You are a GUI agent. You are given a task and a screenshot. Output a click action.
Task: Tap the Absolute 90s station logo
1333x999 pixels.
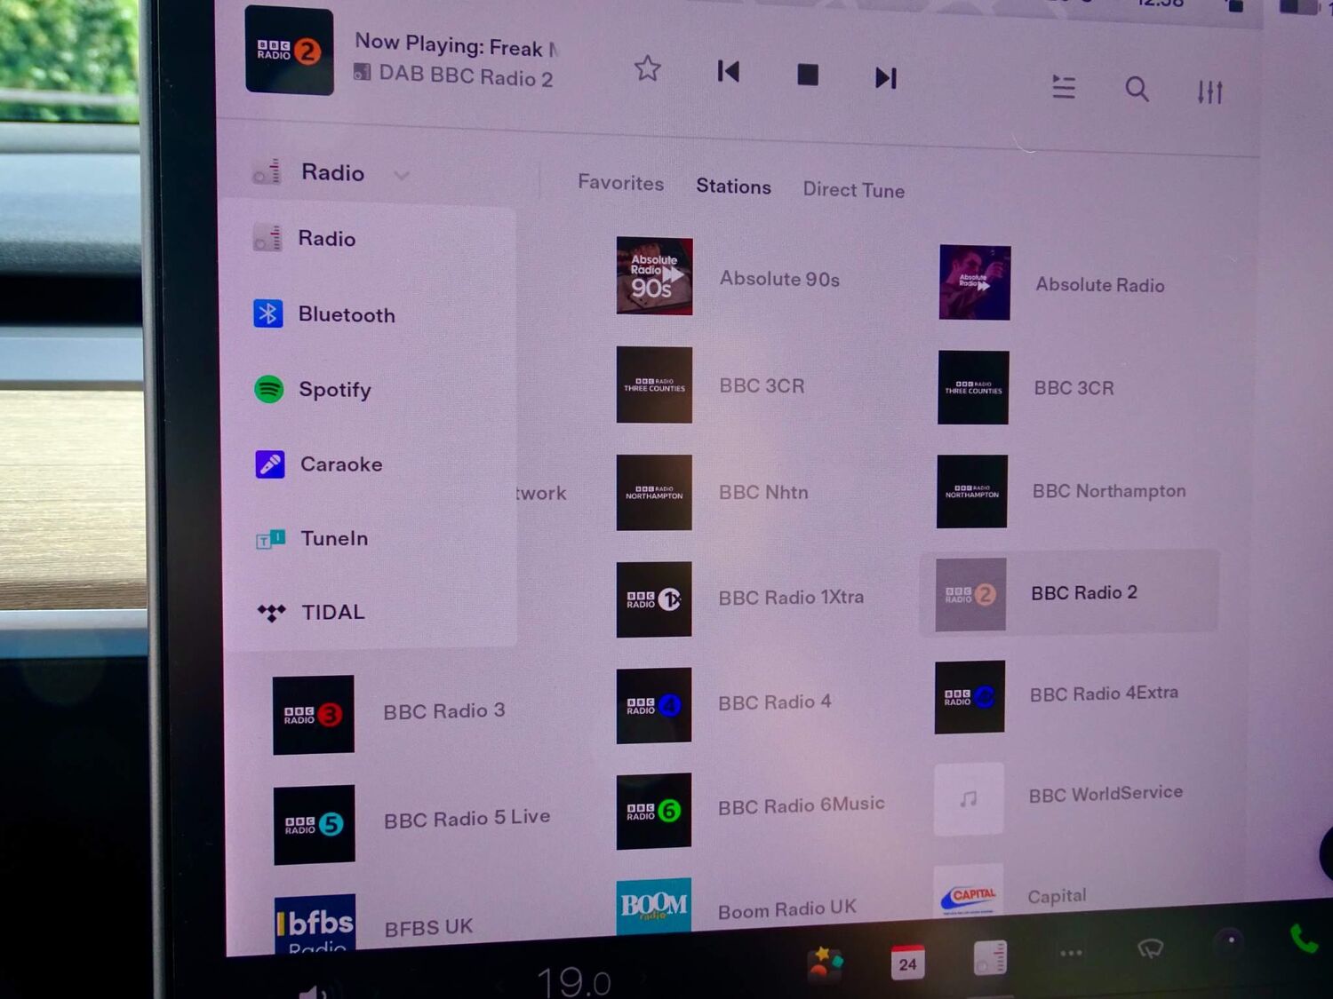pyautogui.click(x=655, y=276)
